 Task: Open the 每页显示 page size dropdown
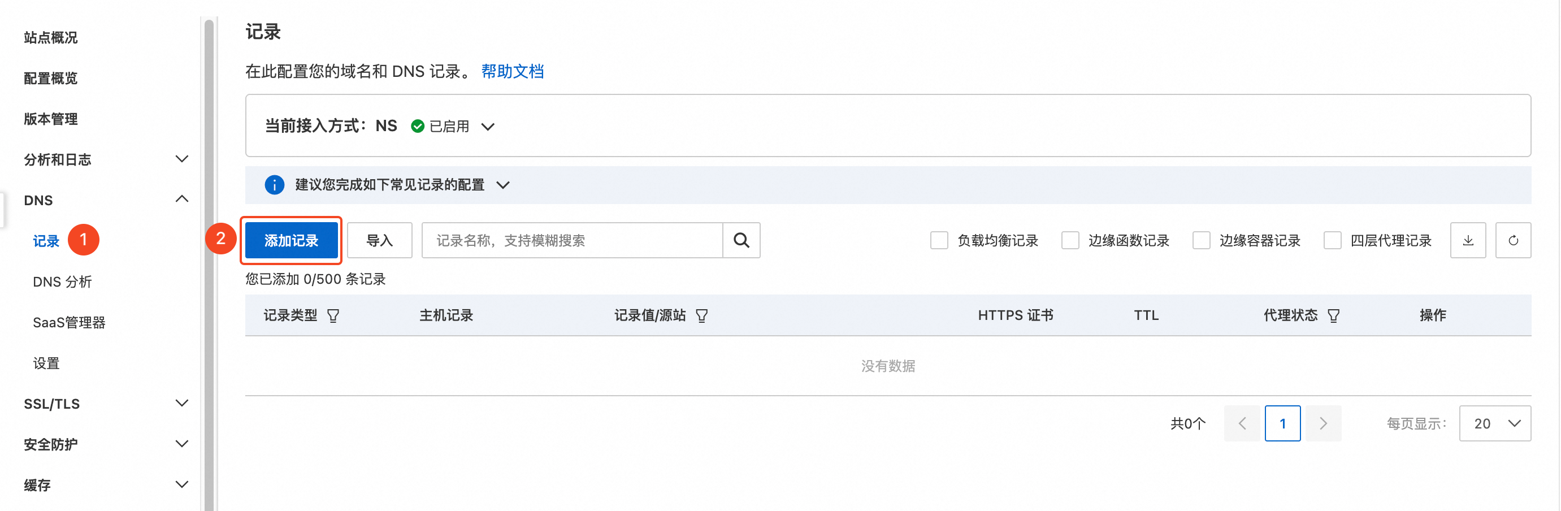(x=1494, y=423)
